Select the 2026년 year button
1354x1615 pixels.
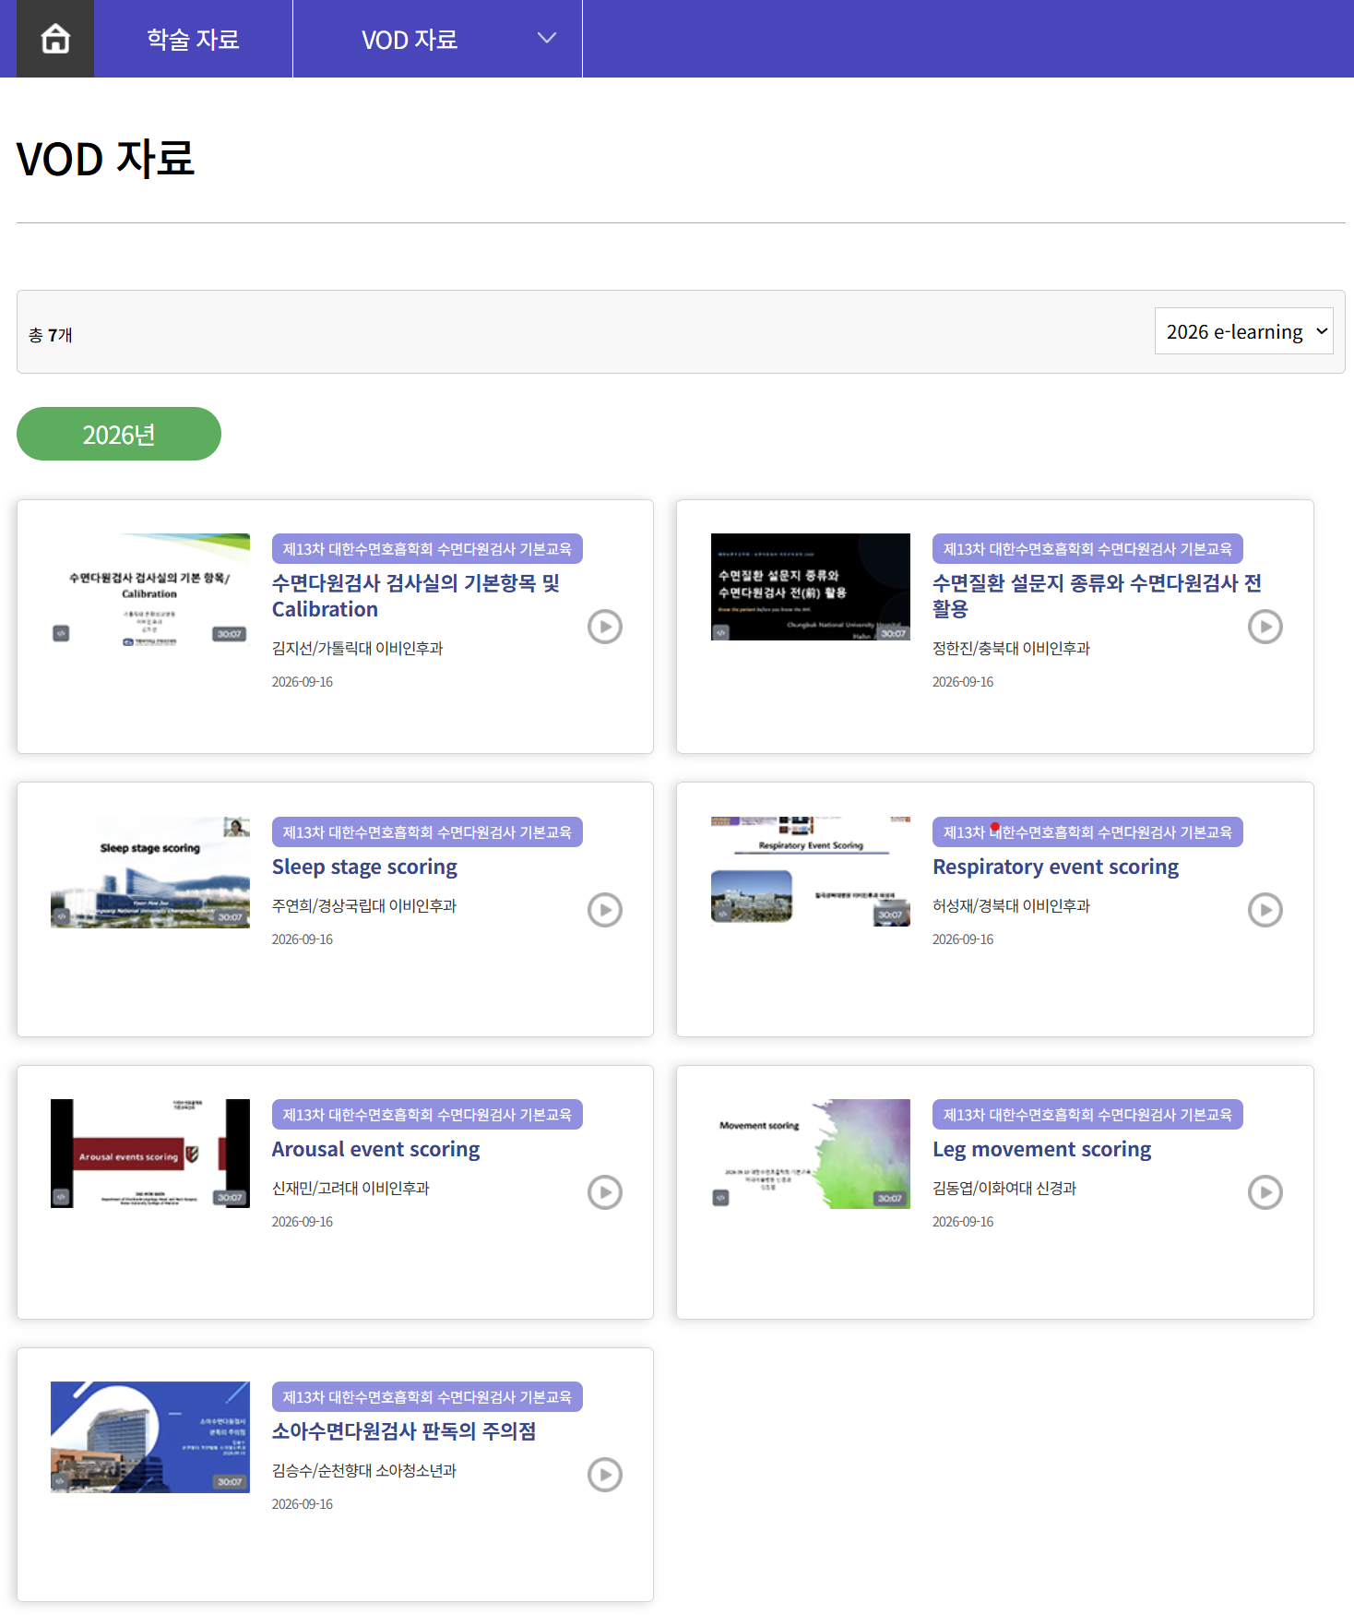(x=119, y=434)
